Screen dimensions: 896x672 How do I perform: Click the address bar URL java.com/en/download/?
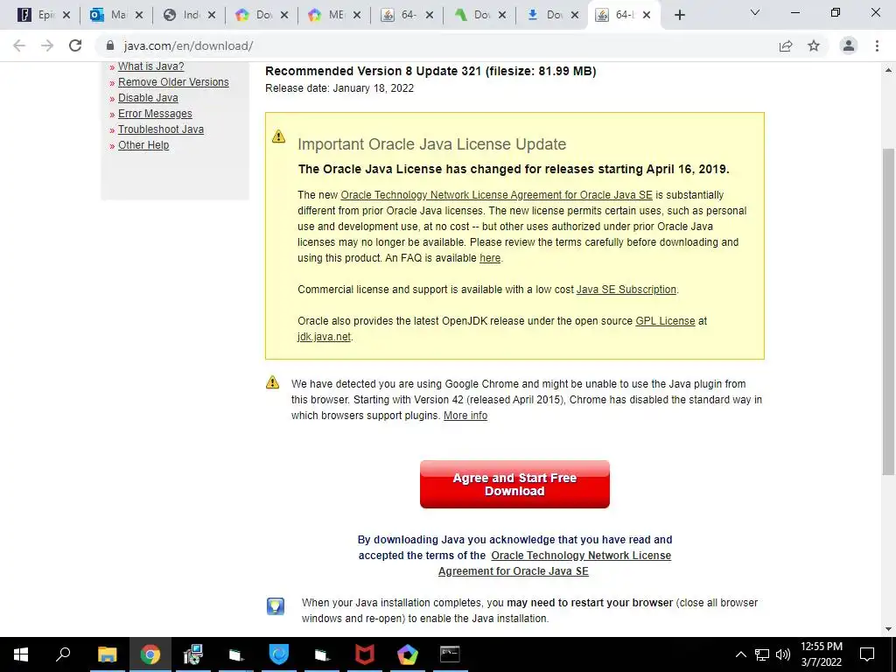pyautogui.click(x=189, y=45)
